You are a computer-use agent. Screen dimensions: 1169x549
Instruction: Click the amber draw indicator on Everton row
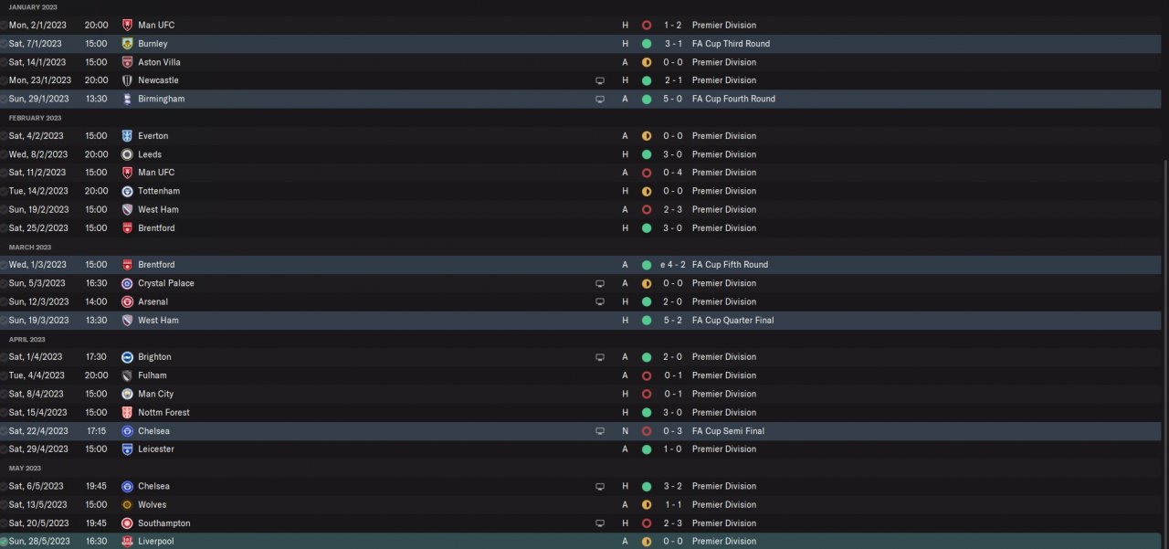point(647,136)
